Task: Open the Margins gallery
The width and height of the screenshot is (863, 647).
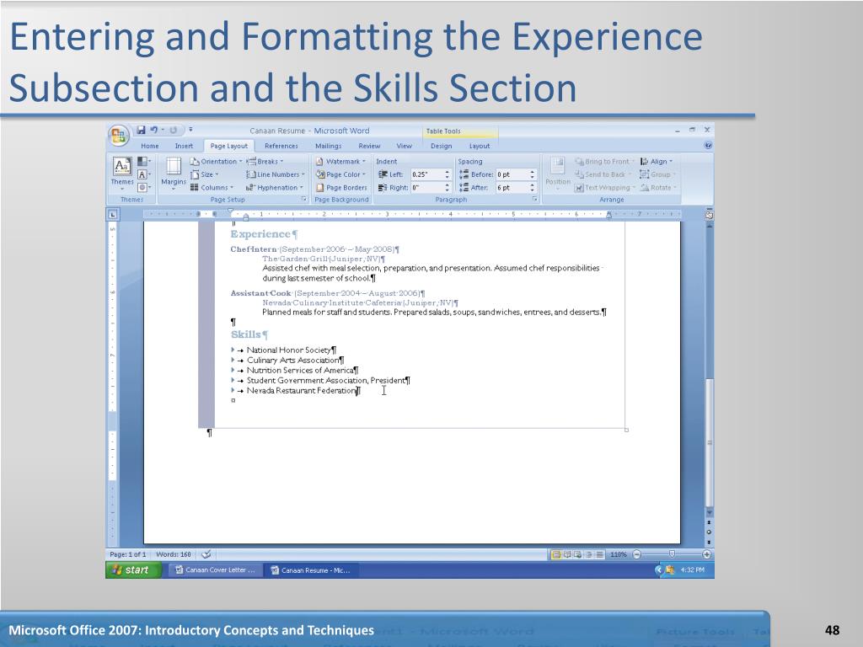Action: pos(174,173)
